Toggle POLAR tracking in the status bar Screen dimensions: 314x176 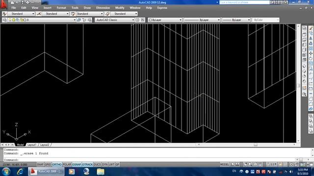point(67,164)
